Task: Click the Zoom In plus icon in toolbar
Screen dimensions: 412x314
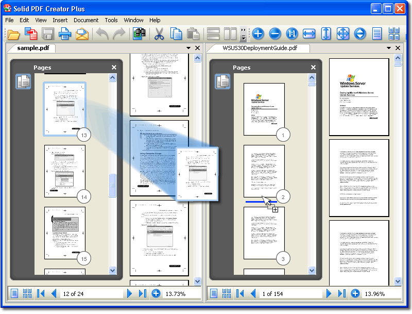Action: tap(258, 35)
